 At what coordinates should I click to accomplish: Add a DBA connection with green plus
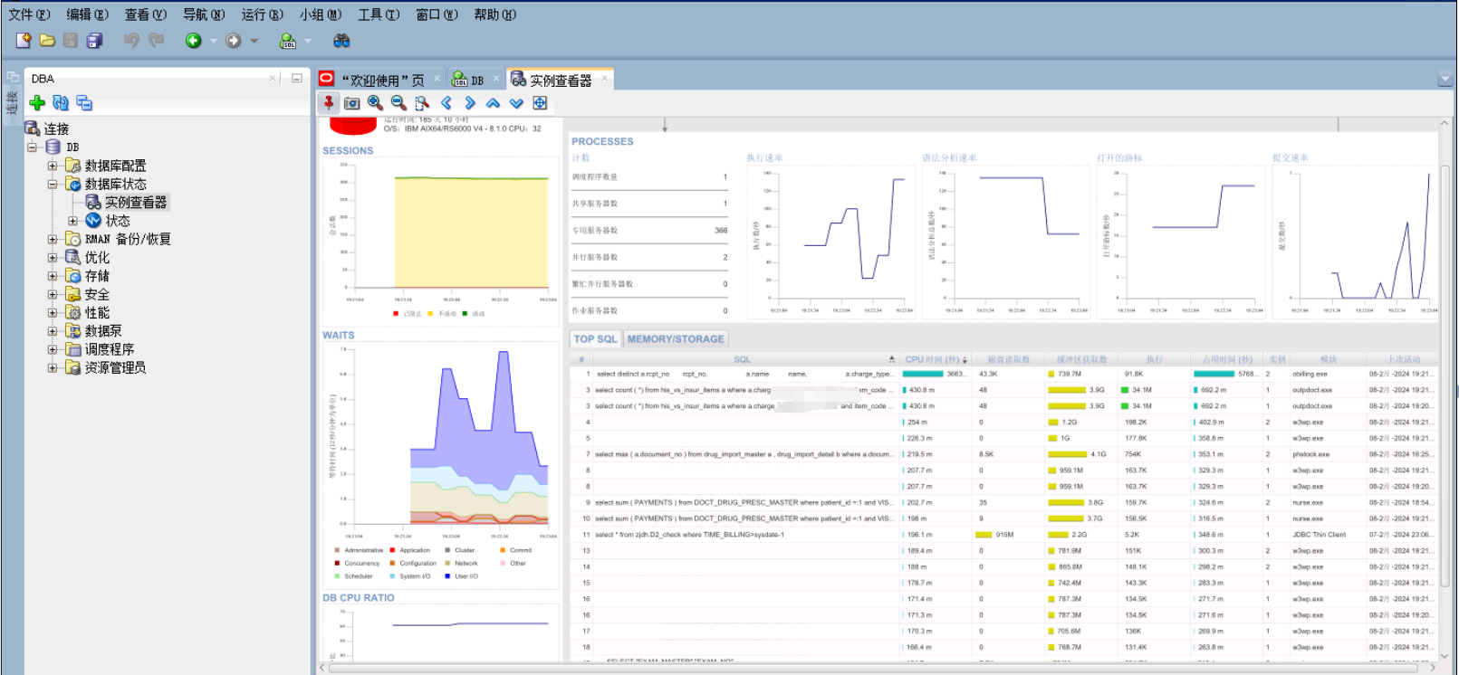(37, 103)
